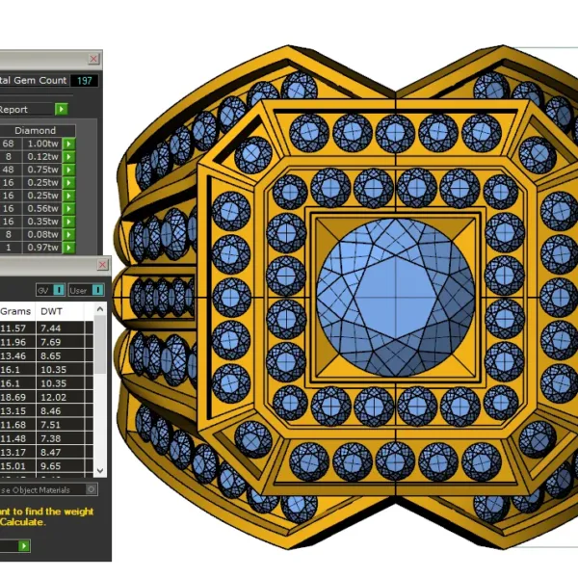
Task: Select the 13.15 grams cell
Action: [x=17, y=411]
